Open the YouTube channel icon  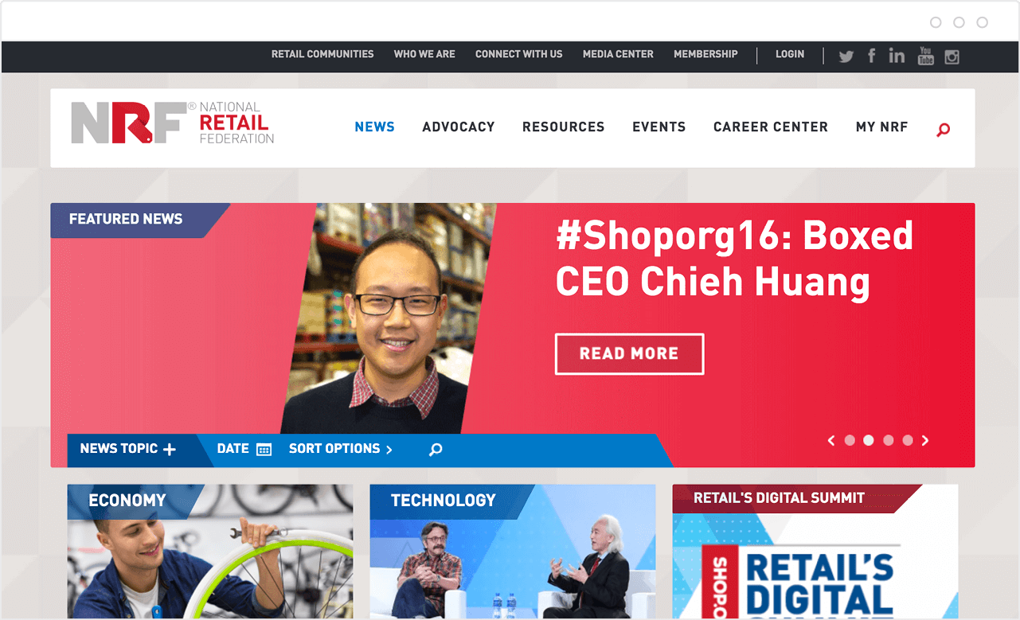point(925,55)
